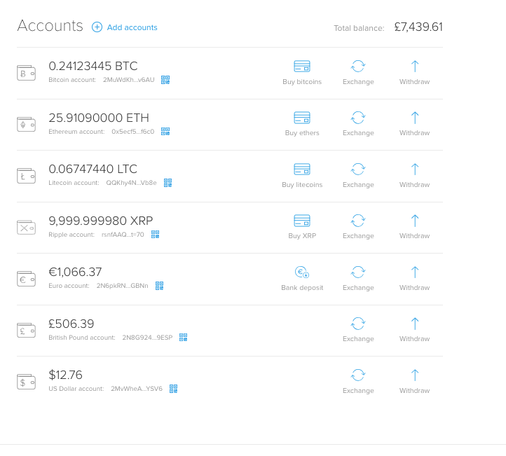Show QR code for US Dollar account
Screen dimensions: 506x456
click(x=174, y=389)
